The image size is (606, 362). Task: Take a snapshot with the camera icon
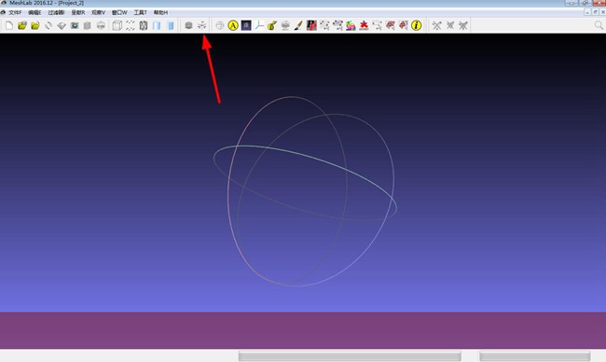(75, 25)
